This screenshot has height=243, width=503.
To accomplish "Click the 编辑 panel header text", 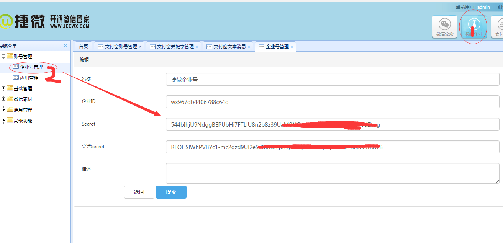I will pos(84,60).
